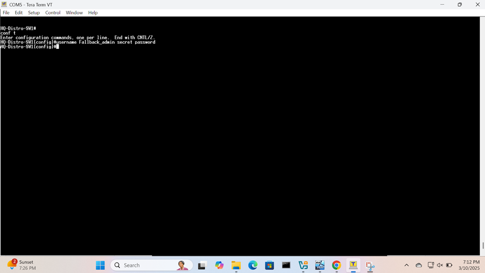
Task: Launch Copilot from the taskbar
Action: (219, 265)
